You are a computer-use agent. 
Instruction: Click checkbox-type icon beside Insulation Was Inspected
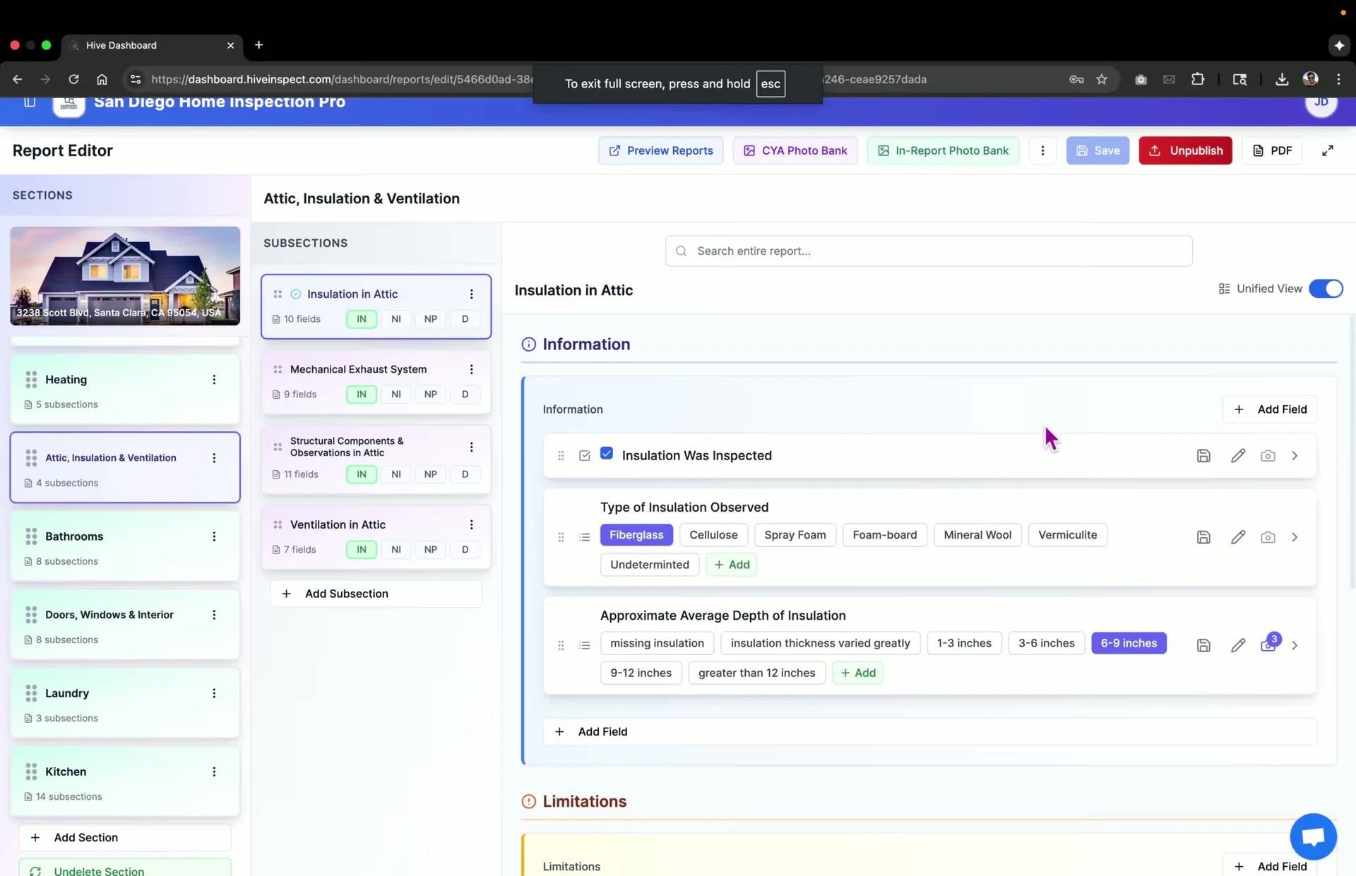coord(584,456)
